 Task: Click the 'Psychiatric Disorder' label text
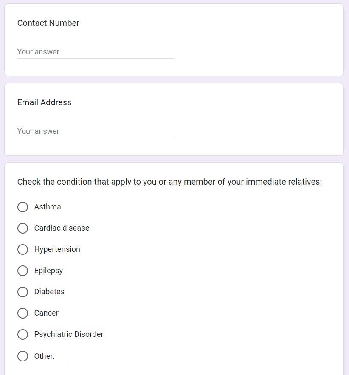click(x=69, y=334)
